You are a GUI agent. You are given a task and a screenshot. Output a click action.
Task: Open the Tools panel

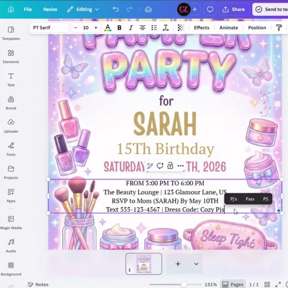[x=11, y=149]
